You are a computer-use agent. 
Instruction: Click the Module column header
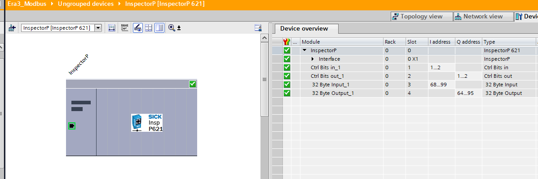341,42
